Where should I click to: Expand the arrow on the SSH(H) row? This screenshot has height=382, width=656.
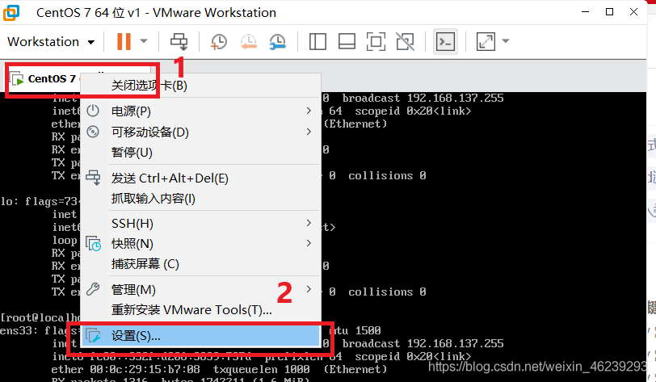click(x=309, y=223)
